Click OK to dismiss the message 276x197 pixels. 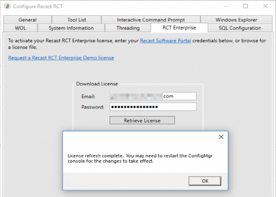click(x=205, y=181)
